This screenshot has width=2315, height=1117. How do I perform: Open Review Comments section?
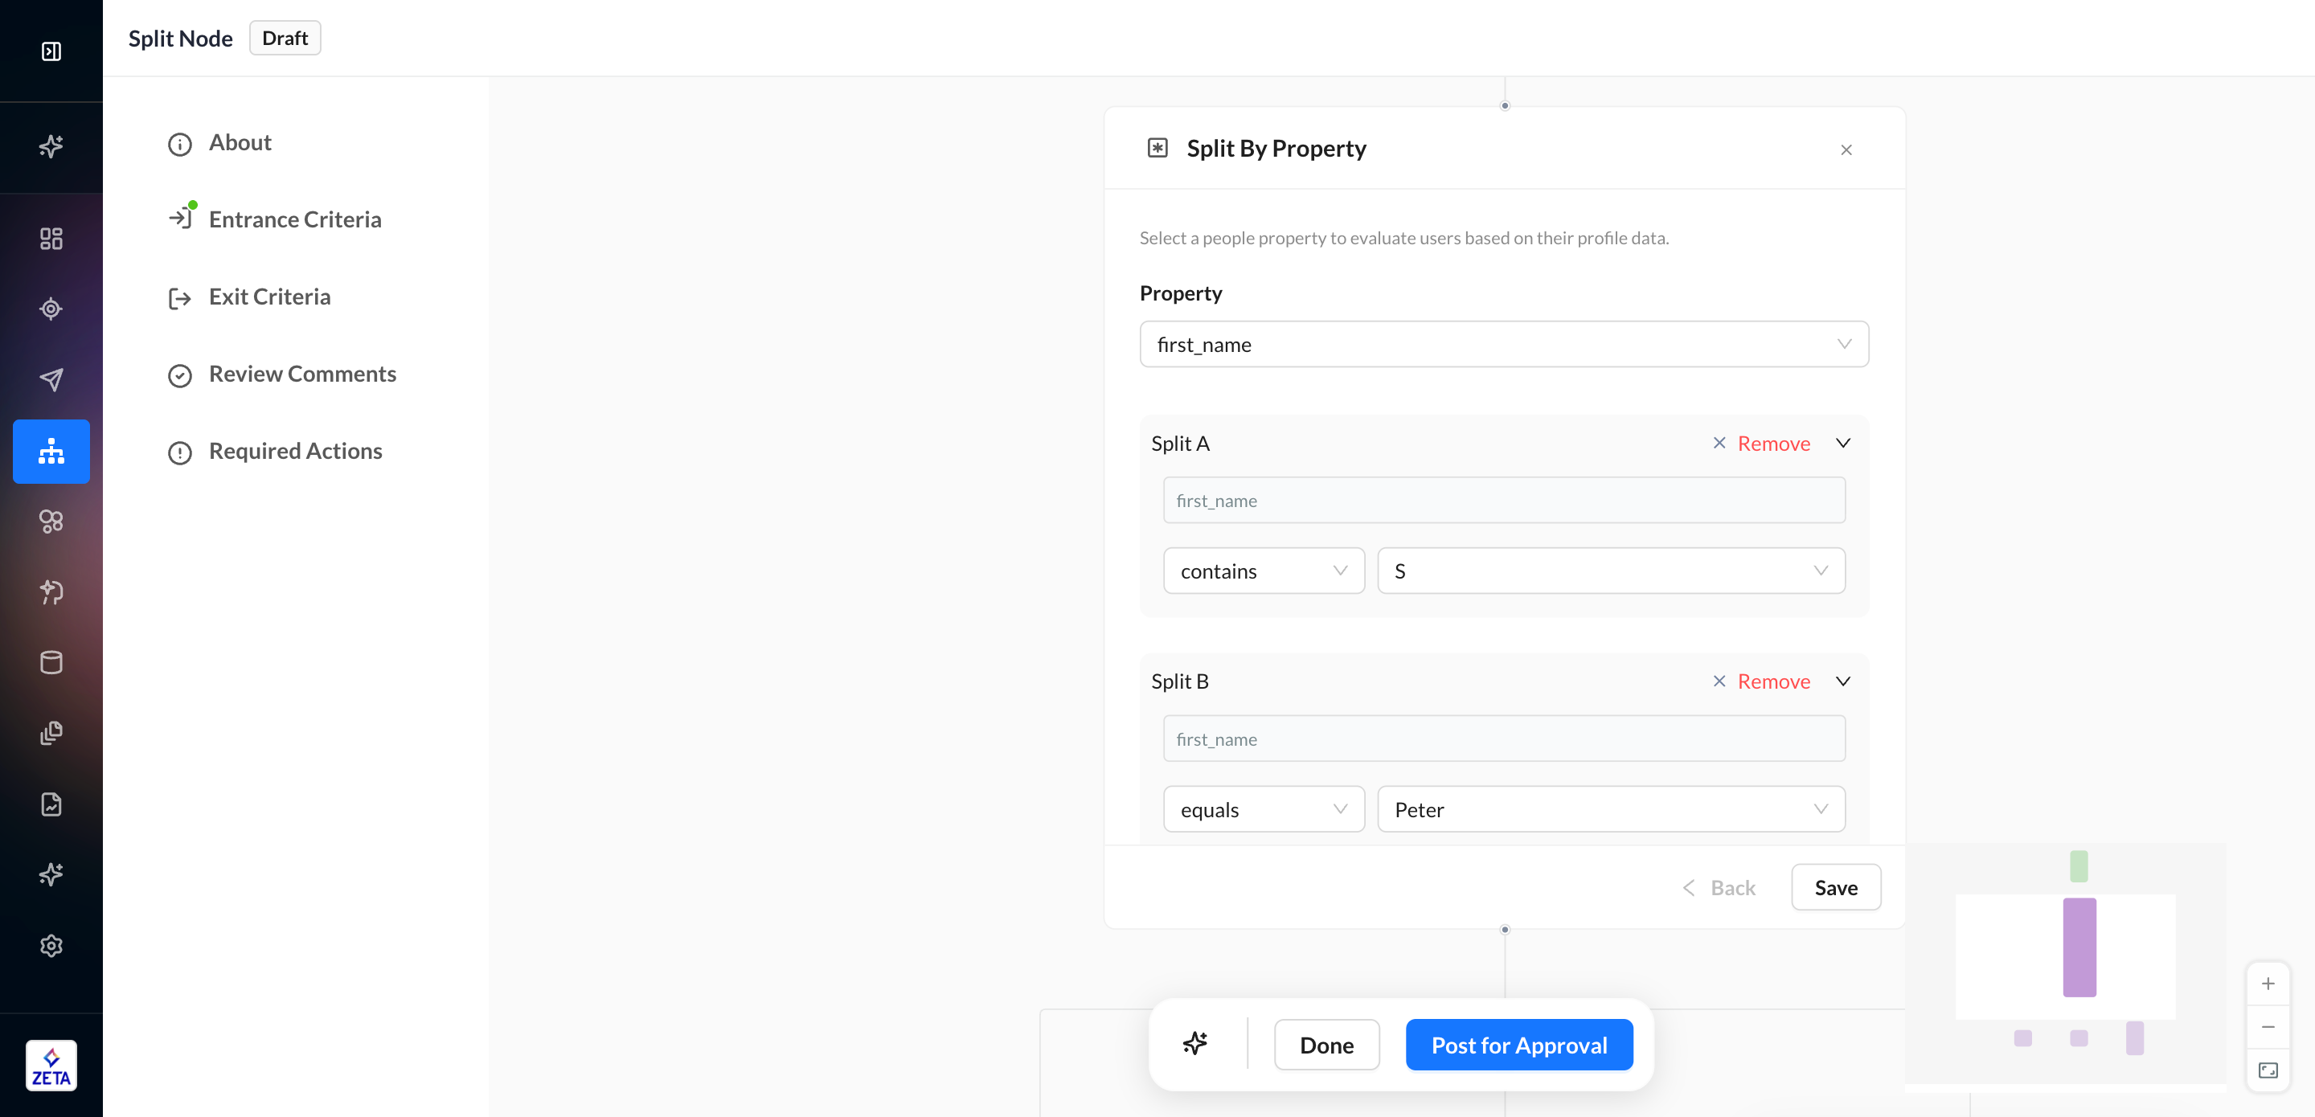(x=302, y=374)
